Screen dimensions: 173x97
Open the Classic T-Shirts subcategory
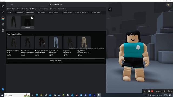click(x=81, y=12)
